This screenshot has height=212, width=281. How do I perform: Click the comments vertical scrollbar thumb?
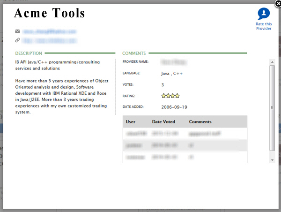tap(272, 108)
